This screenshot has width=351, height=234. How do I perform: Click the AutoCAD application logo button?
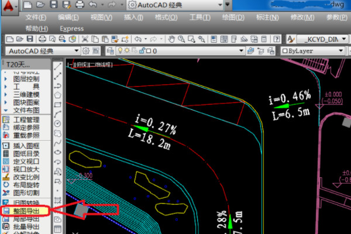click(x=9, y=7)
